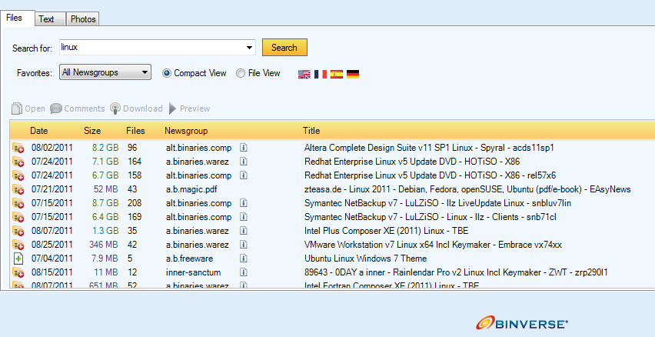This screenshot has width=655, height=337.
Task: Click the Preview toolbar icon
Action: click(x=172, y=108)
